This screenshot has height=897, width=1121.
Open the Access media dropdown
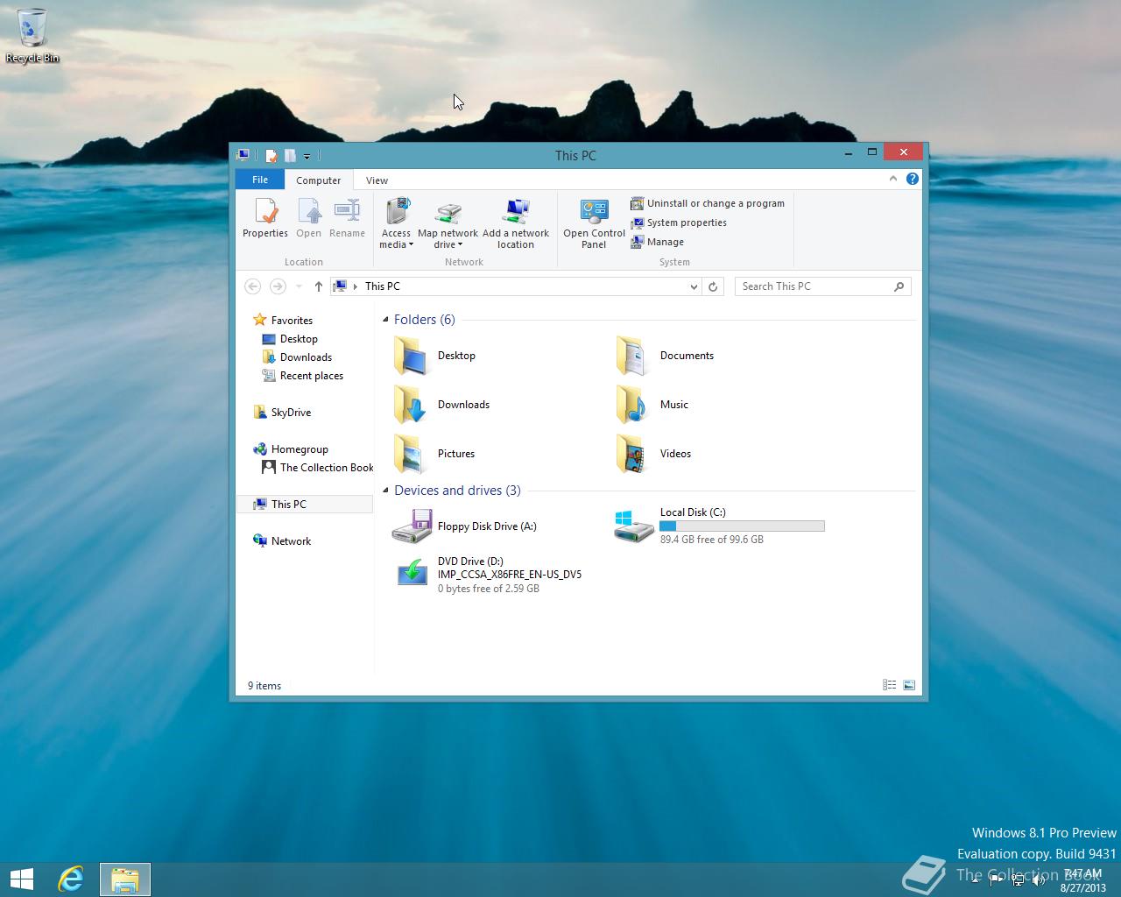coord(396,224)
